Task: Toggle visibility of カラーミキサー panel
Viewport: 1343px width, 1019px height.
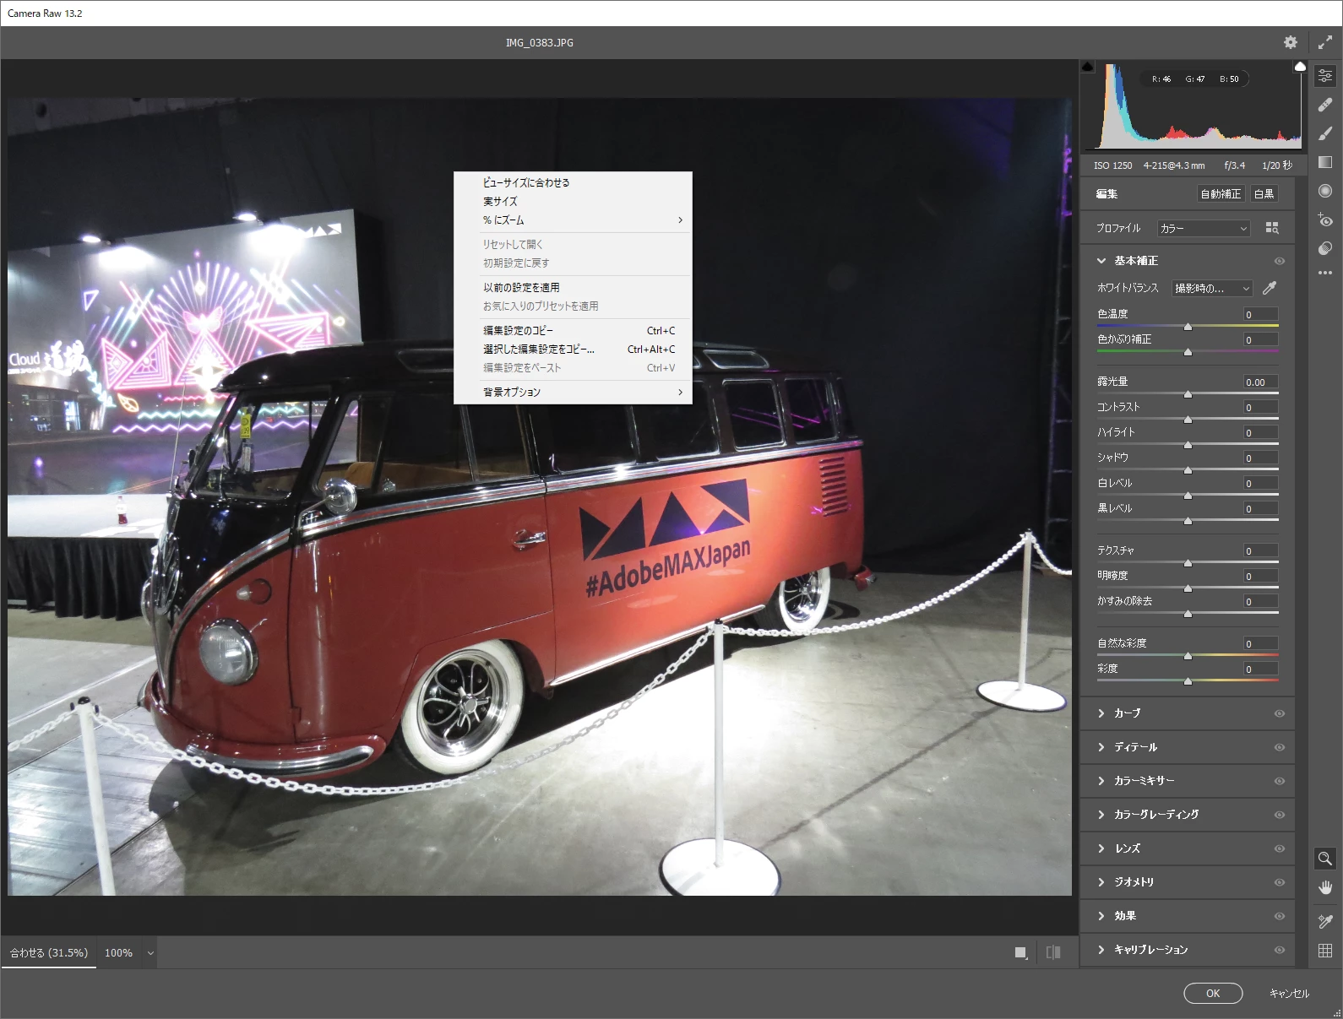Action: pos(1279,781)
